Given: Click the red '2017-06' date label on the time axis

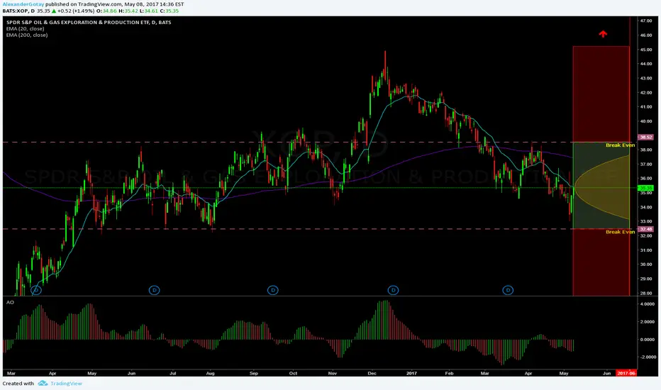Looking at the screenshot, I should point(626,373).
